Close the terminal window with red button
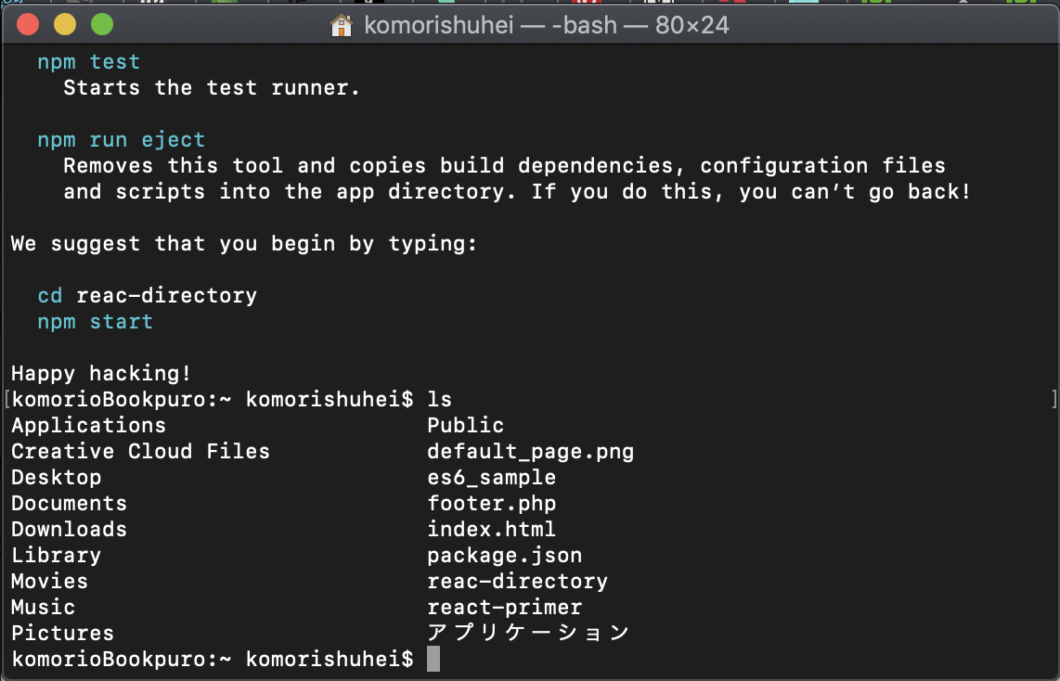Image resolution: width=1060 pixels, height=681 pixels. pyautogui.click(x=28, y=25)
